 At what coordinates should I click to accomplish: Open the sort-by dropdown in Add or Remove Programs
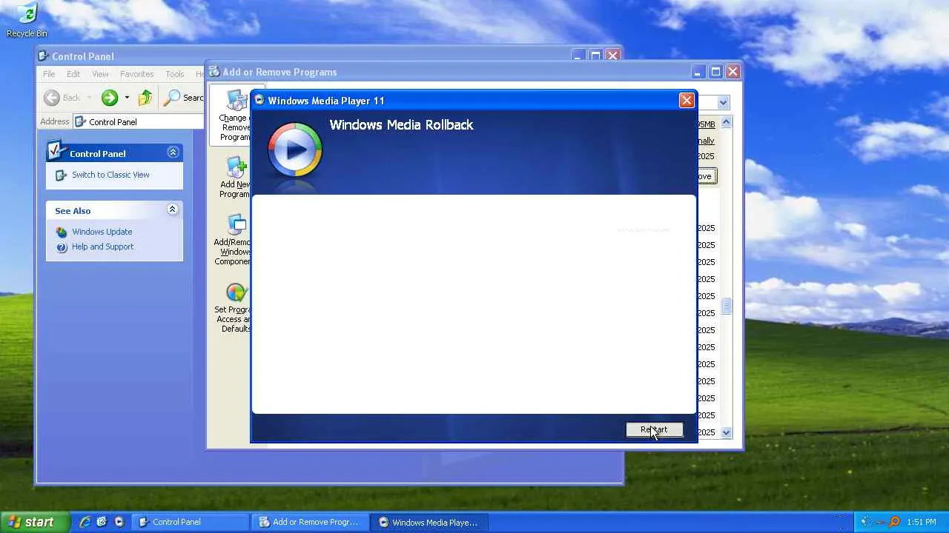[723, 103]
